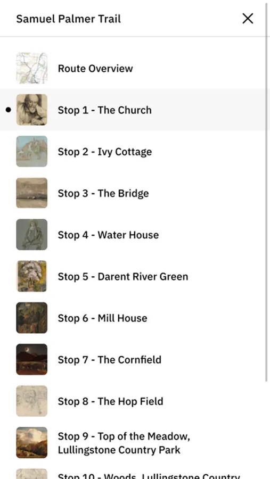Open the Route Overview map thumbnail
The height and width of the screenshot is (479, 270).
(x=32, y=68)
